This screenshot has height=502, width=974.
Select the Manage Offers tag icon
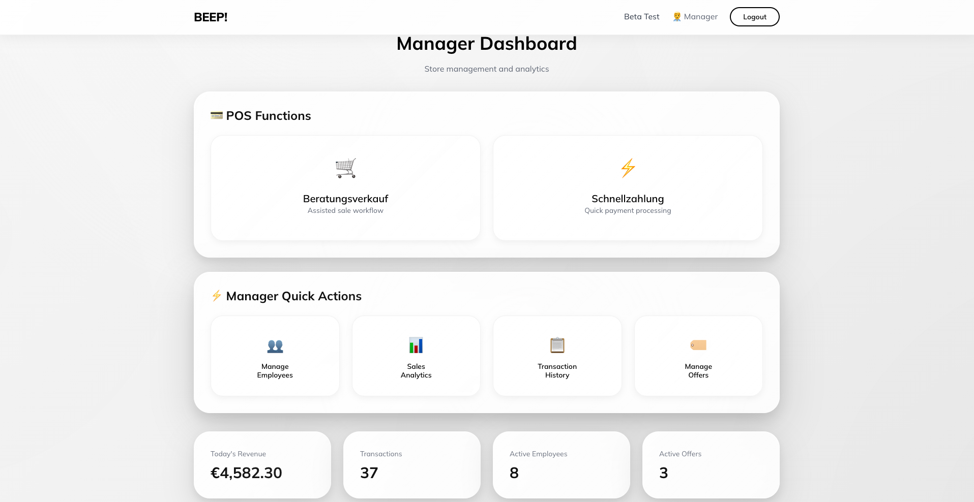tap(698, 344)
